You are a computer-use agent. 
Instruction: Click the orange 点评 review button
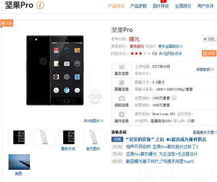[x=209, y=53]
